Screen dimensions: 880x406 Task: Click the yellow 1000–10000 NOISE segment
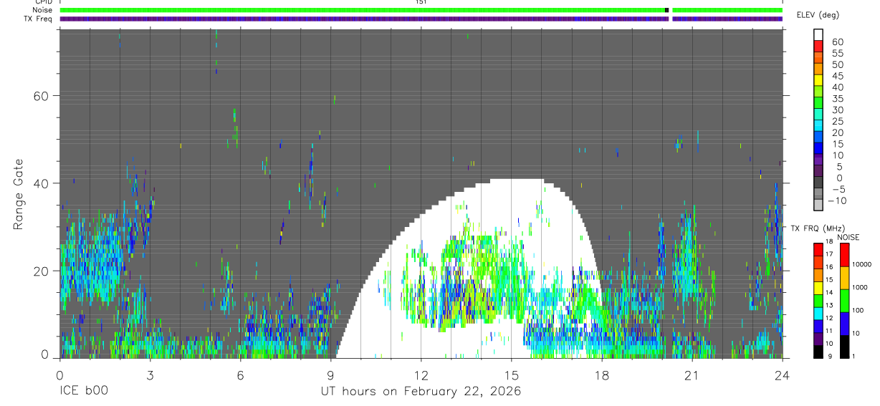[844, 278]
